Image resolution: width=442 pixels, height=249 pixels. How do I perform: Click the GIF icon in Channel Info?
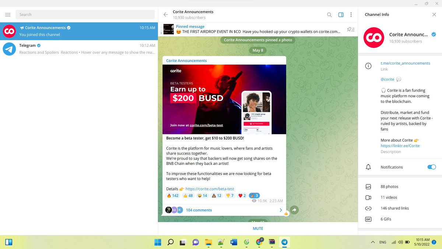[368, 219]
